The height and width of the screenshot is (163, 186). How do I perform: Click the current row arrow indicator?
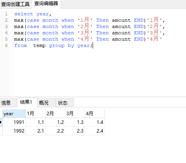point(1,122)
